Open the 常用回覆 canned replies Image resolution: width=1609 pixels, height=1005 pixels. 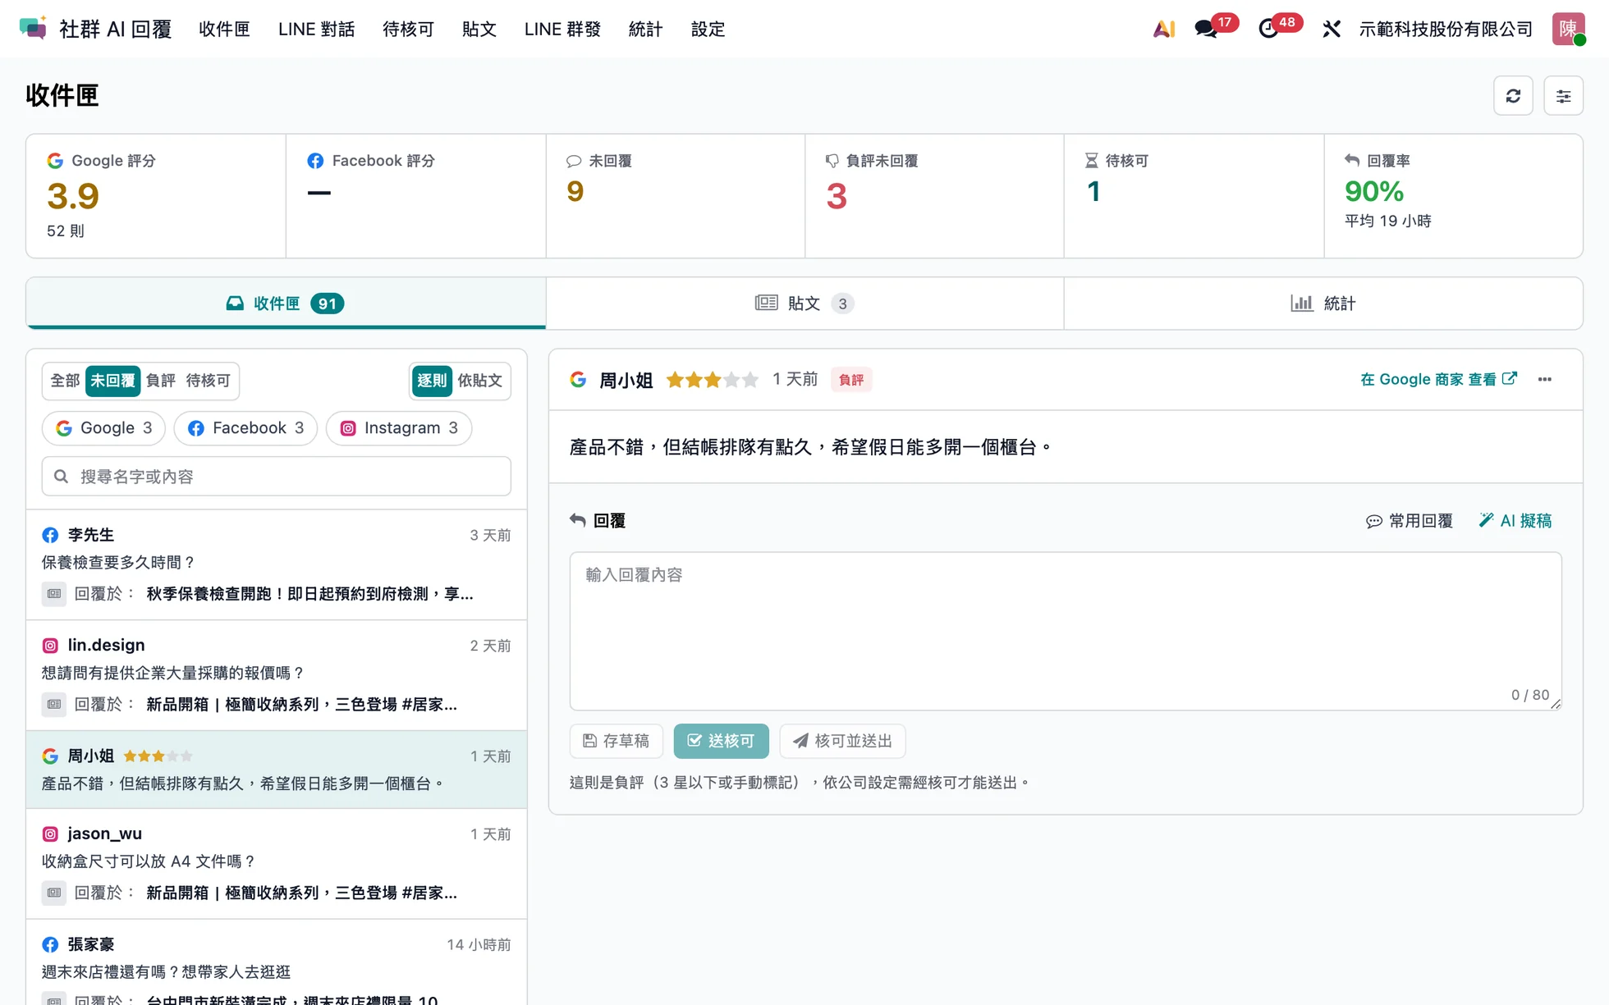pos(1410,521)
